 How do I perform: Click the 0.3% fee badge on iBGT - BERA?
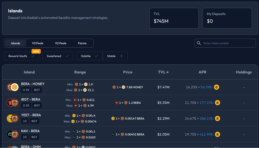tap(26, 105)
